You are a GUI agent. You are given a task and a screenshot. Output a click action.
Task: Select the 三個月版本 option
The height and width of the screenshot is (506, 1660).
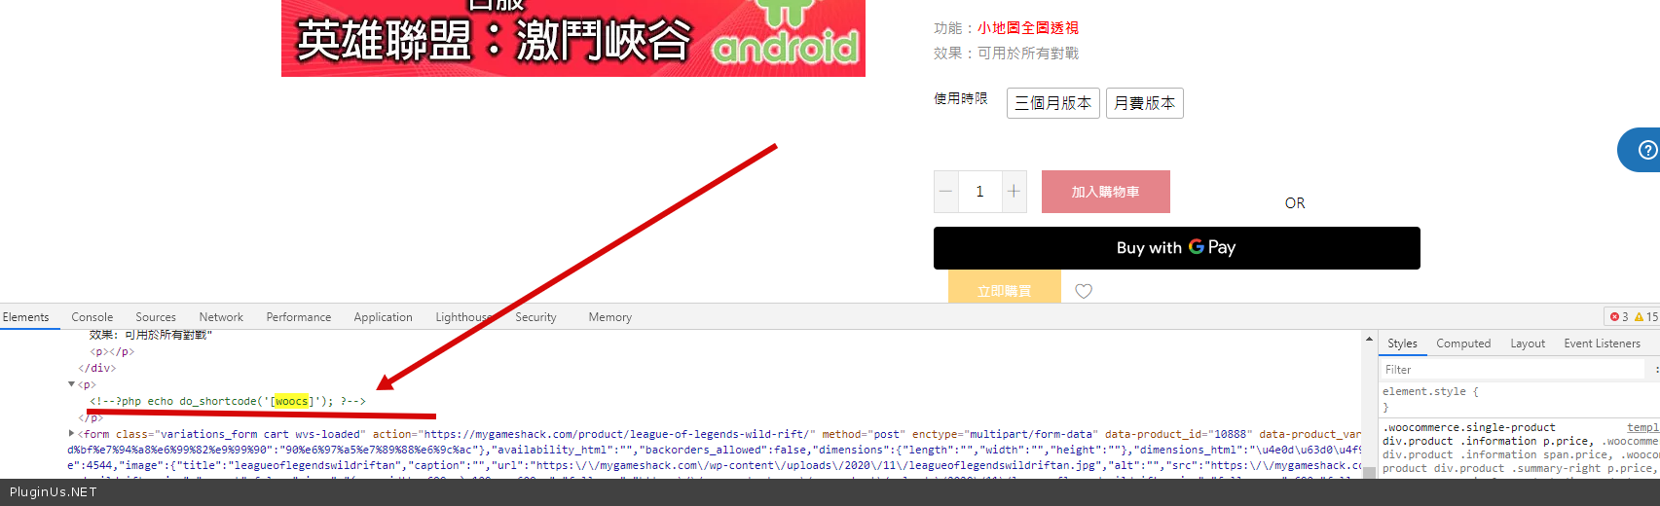click(1053, 103)
